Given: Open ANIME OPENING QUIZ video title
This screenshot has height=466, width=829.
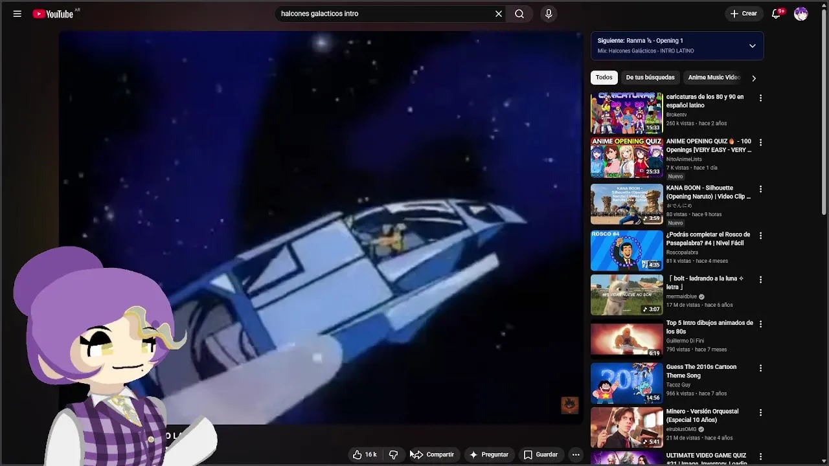Looking at the screenshot, I should pos(709,146).
